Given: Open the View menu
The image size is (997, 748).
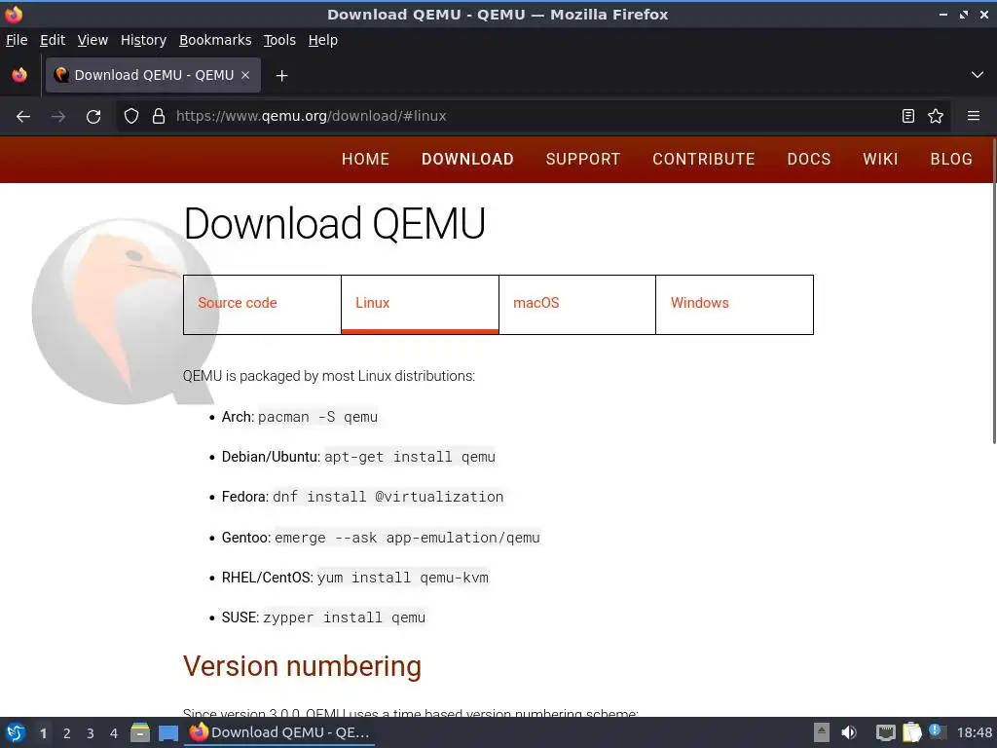Looking at the screenshot, I should click(92, 40).
